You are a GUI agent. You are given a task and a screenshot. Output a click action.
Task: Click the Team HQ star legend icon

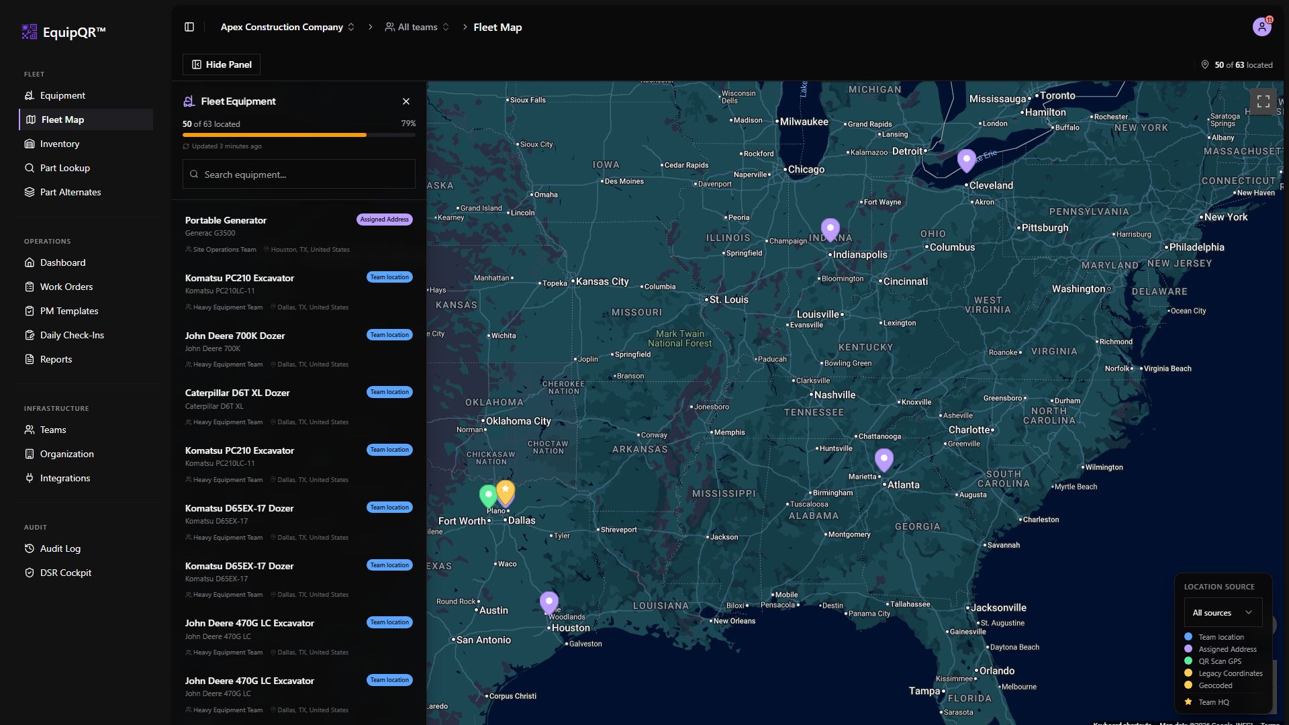tap(1188, 702)
